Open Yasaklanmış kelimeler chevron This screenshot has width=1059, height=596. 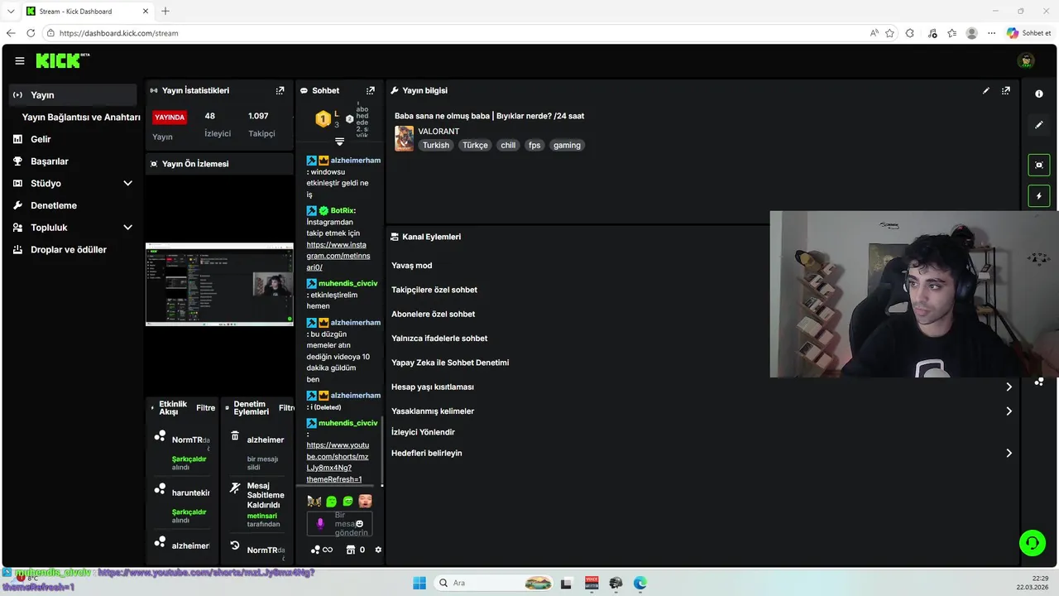point(1009,411)
